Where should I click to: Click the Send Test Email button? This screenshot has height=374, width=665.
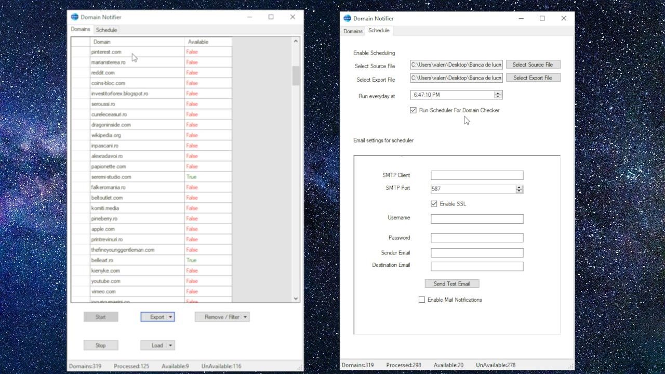click(451, 283)
